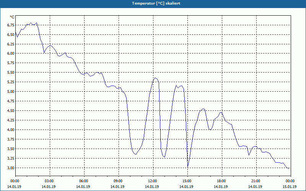This screenshot has height=191, width=306.
Task: Select the 3,50 temperature value
Action: click(11, 149)
